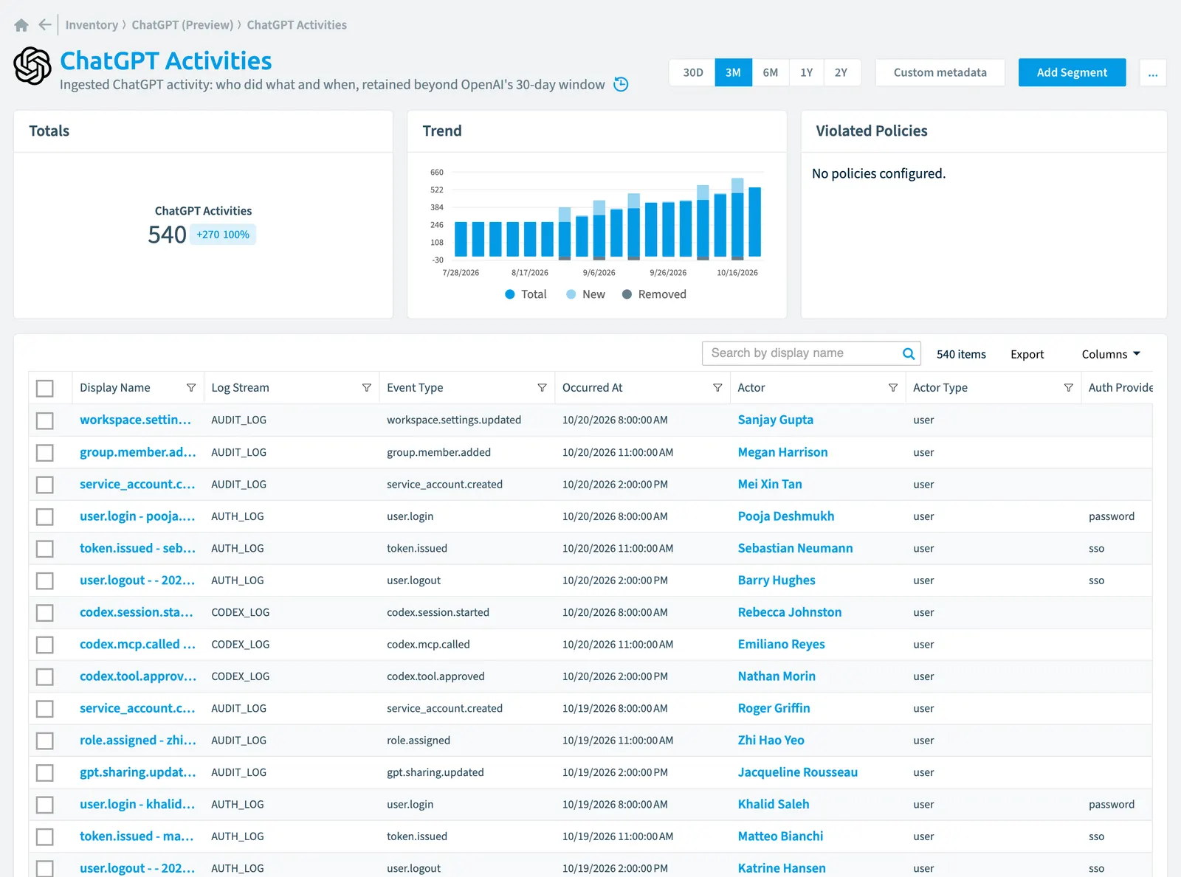Open actor Jacqueline Rousseau
The width and height of the screenshot is (1181, 877).
coord(797,772)
